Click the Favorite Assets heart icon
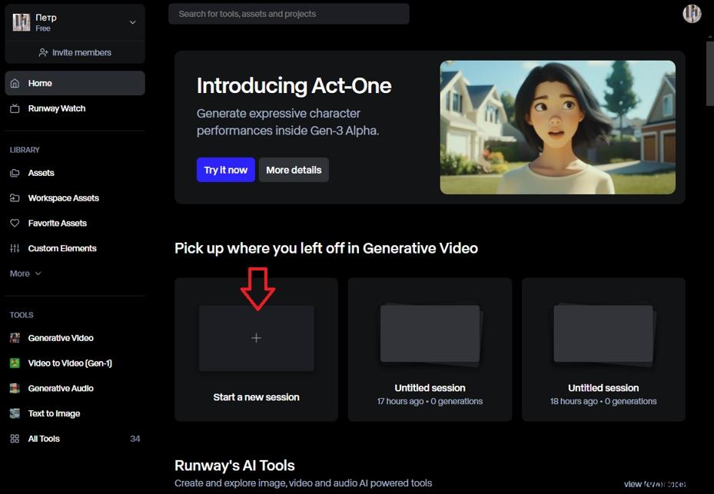The height and width of the screenshot is (494, 714). click(15, 223)
